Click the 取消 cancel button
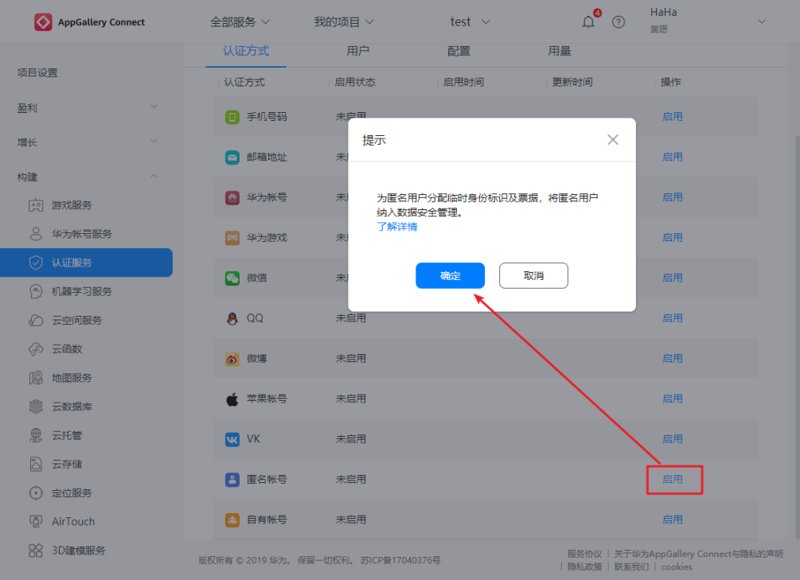 (x=533, y=275)
